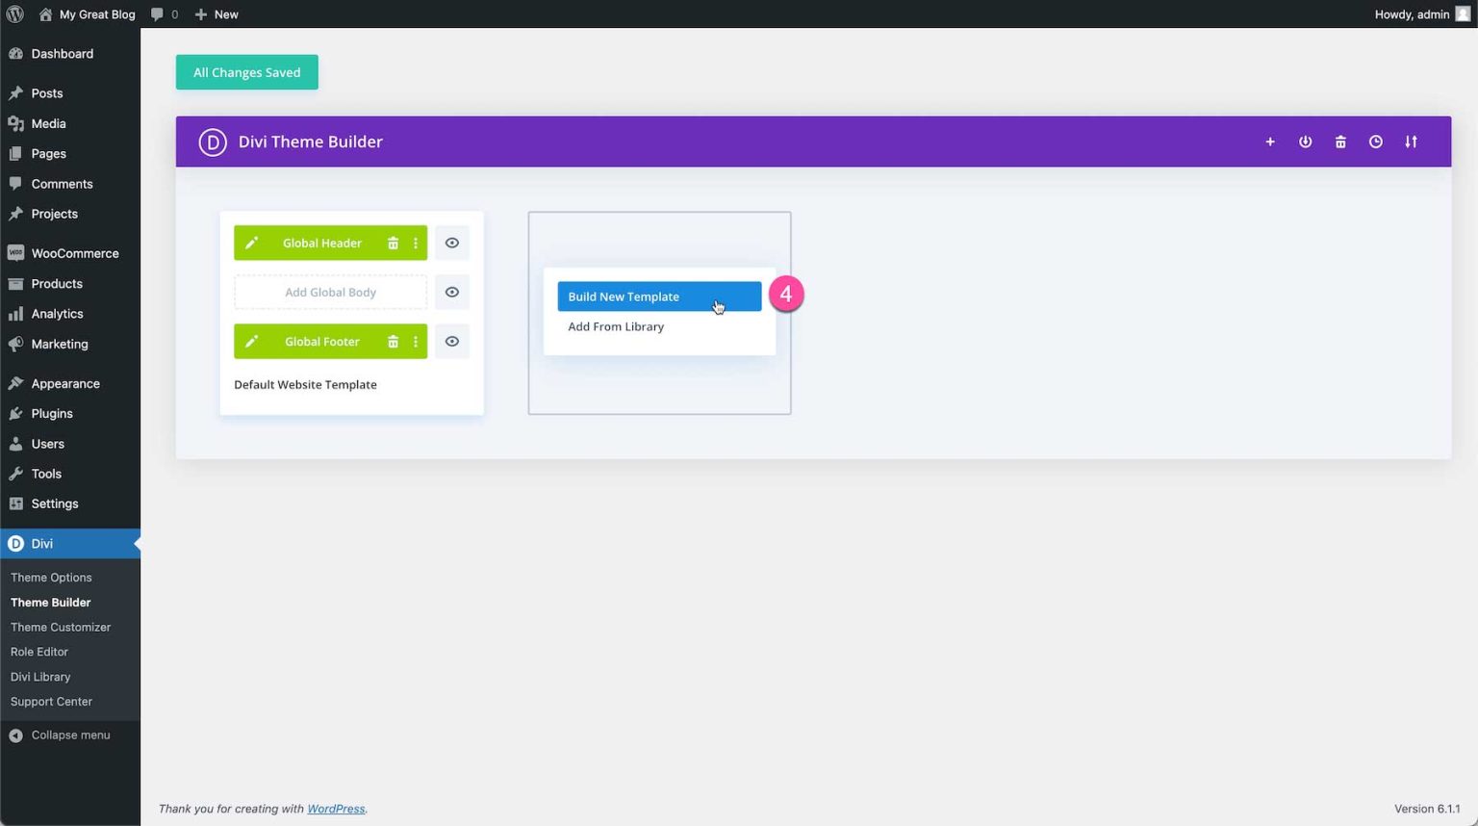Hide the Global Footer with its eye toggle

[451, 341]
